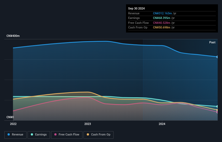Click the Free Cash Flow label in tooltip

point(138,23)
